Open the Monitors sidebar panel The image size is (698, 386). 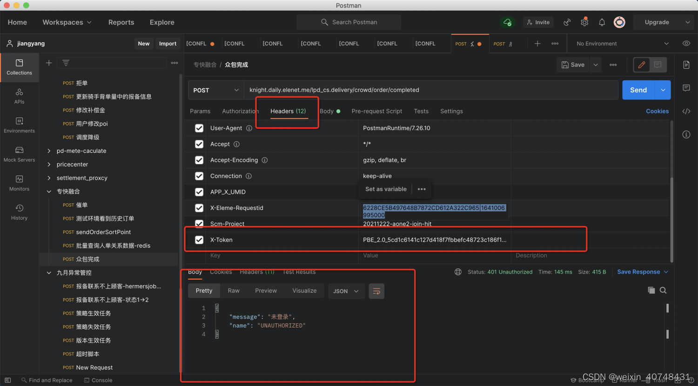click(19, 183)
